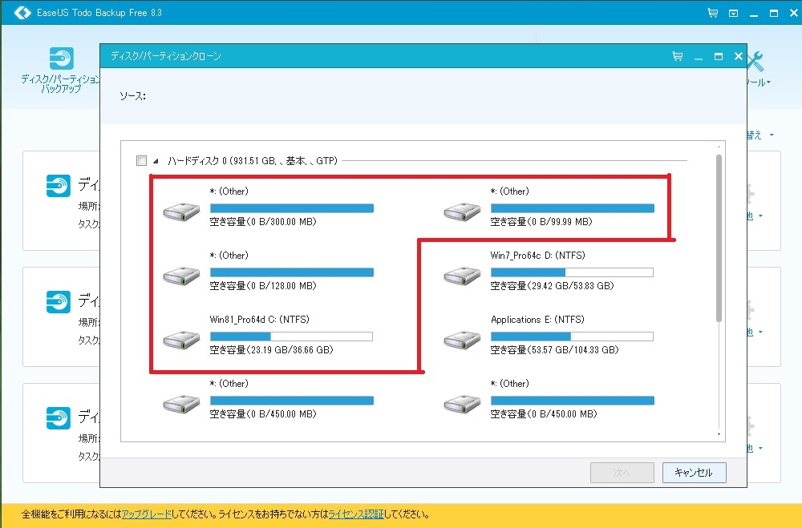Close the Disk/Partition Clone dialog

pyautogui.click(x=738, y=56)
